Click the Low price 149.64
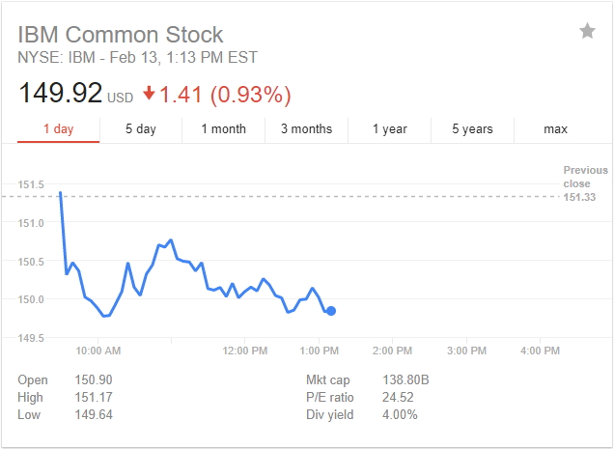 click(95, 415)
